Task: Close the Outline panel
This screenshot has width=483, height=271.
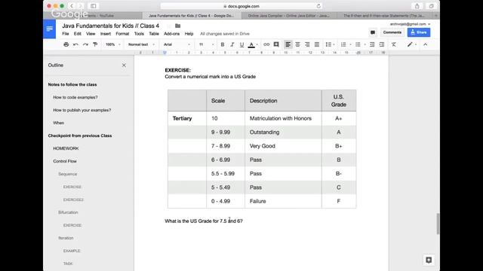Action: point(124,65)
